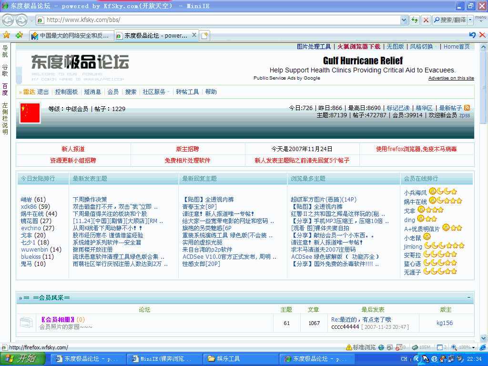This screenshot has width=488, height=366.
Task: Click the 会员相册 forum folder icon
Action: pos(26,323)
